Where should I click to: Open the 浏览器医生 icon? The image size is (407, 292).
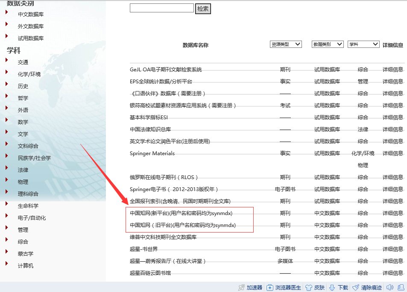click(x=270, y=287)
